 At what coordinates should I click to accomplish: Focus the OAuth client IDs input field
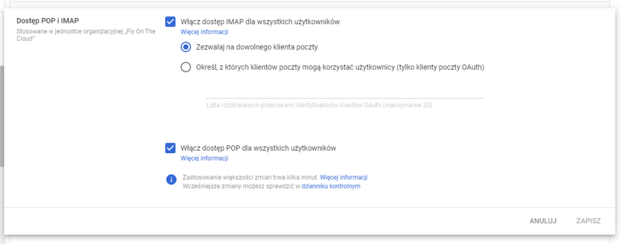coord(345,93)
